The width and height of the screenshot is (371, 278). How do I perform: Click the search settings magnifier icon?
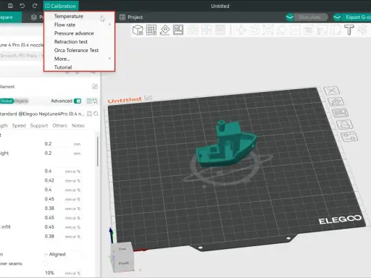point(96,114)
